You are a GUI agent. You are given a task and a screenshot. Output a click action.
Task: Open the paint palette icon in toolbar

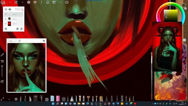pos(48,2)
